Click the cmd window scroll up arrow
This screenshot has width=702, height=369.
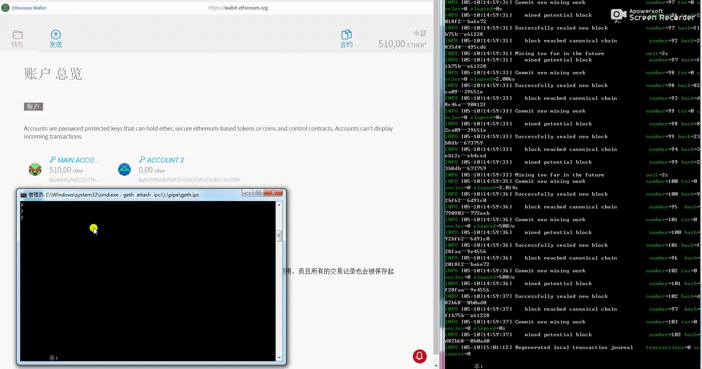click(279, 204)
